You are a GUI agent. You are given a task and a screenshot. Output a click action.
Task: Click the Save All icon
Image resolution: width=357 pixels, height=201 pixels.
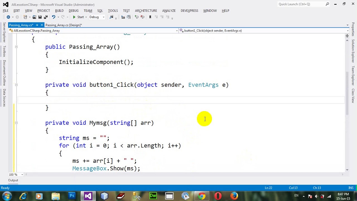(46, 17)
